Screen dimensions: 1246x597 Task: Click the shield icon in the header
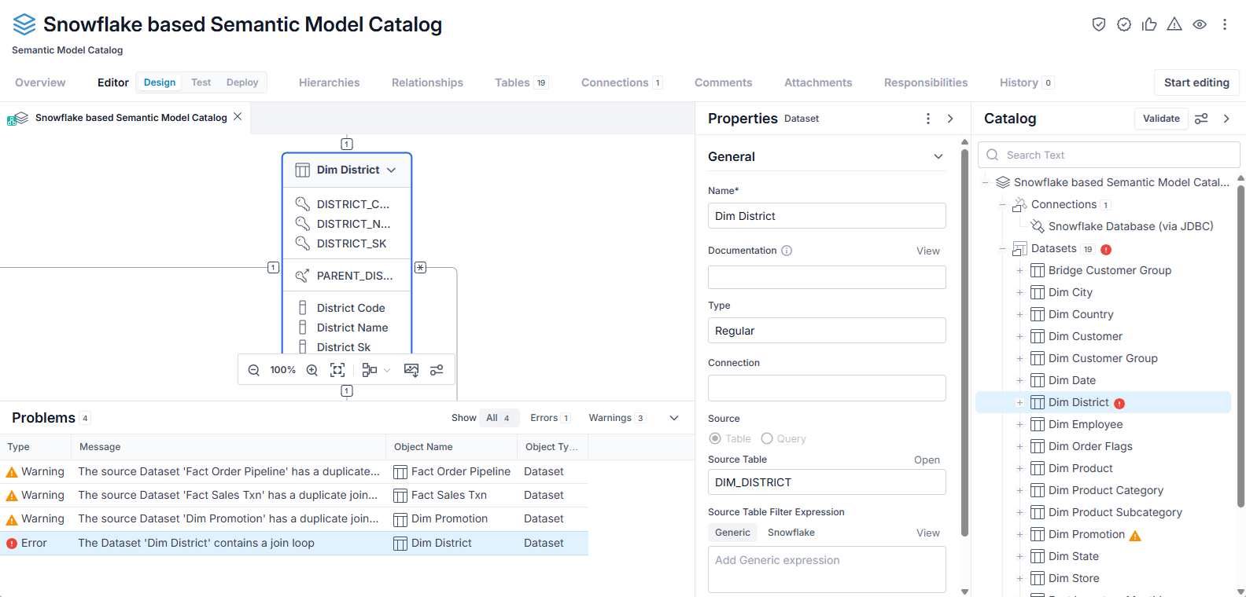point(1099,24)
